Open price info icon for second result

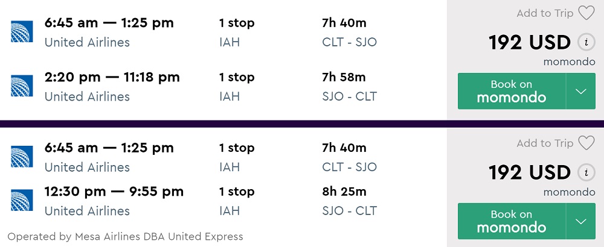[584, 173]
